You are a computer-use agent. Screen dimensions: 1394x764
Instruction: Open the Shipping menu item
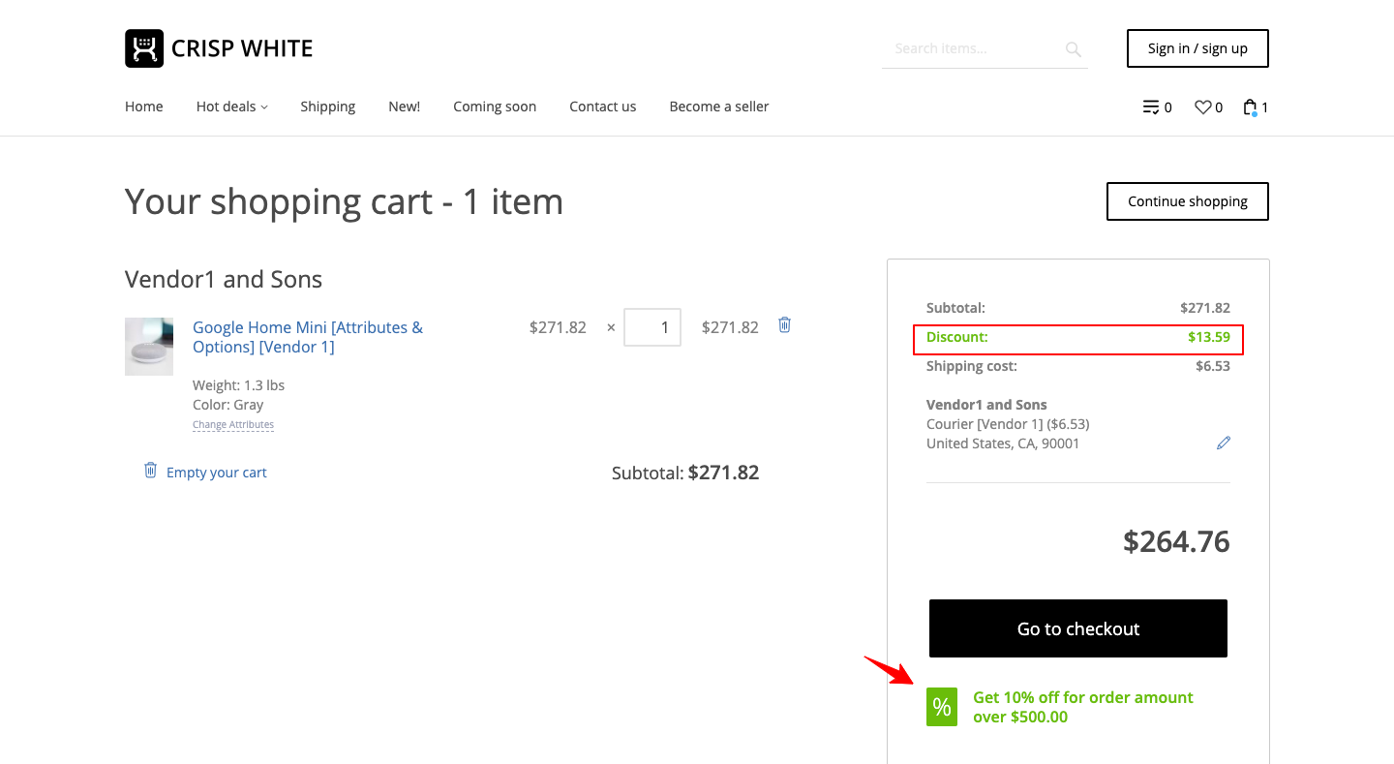coord(328,107)
